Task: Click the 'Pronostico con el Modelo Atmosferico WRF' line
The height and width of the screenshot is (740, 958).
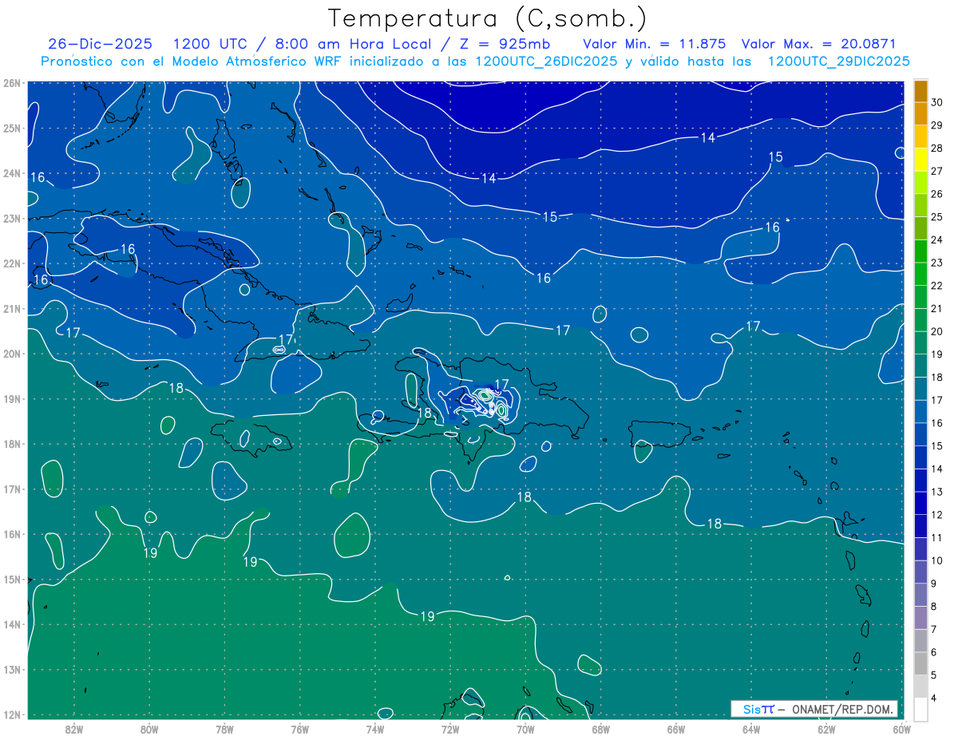Action: [x=475, y=61]
